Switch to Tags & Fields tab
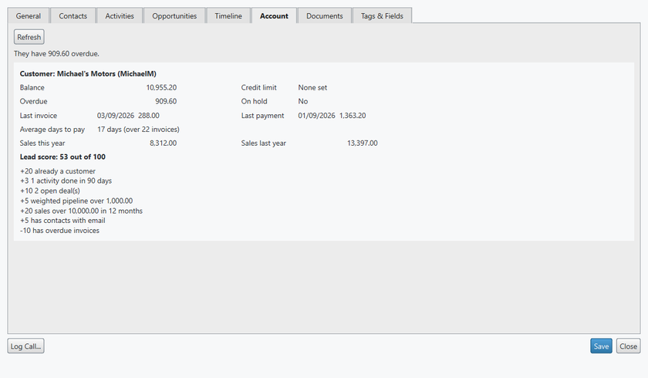 (382, 15)
